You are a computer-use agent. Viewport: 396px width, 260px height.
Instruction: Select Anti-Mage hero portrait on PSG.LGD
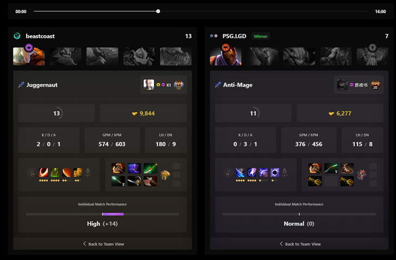coord(226,56)
